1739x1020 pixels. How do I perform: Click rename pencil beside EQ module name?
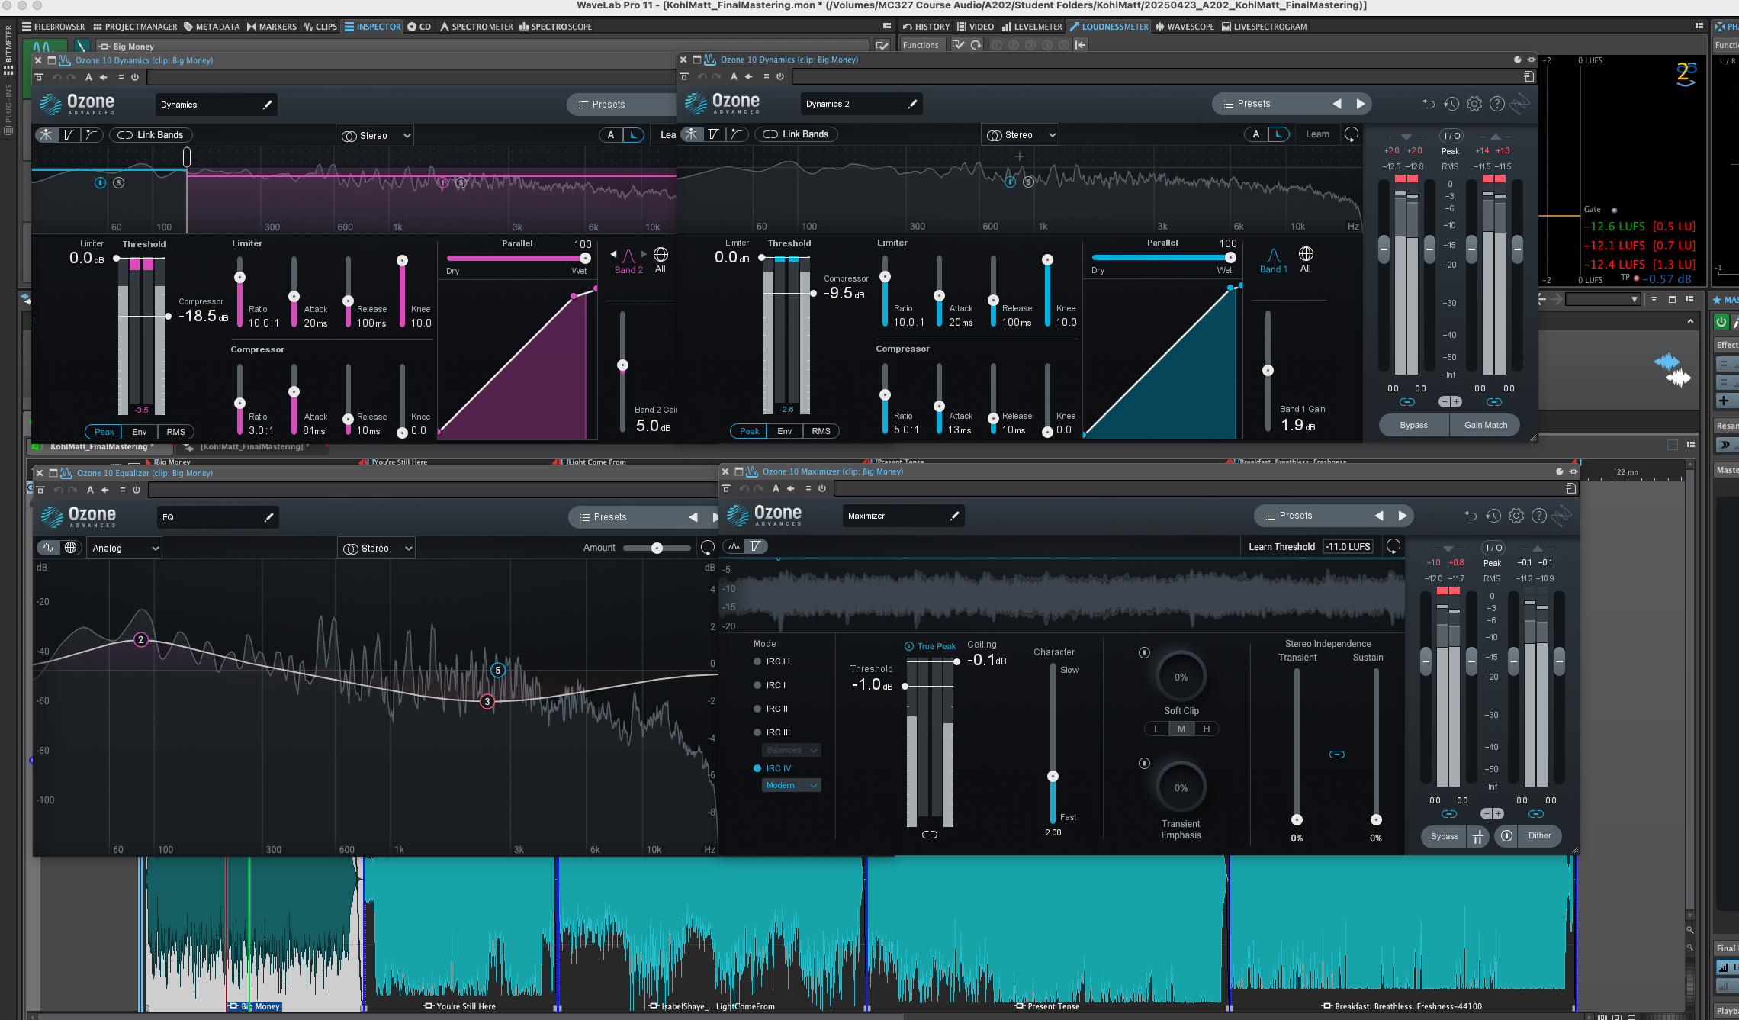coord(268,517)
